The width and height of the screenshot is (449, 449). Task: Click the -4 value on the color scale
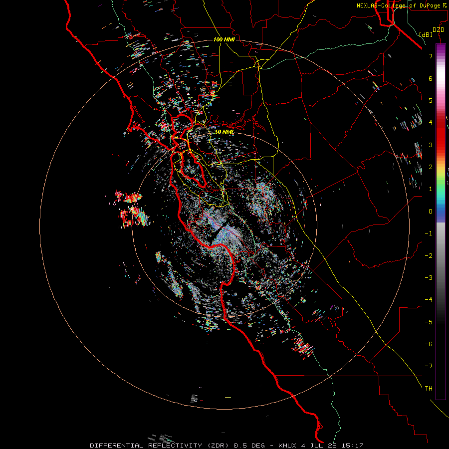click(429, 300)
